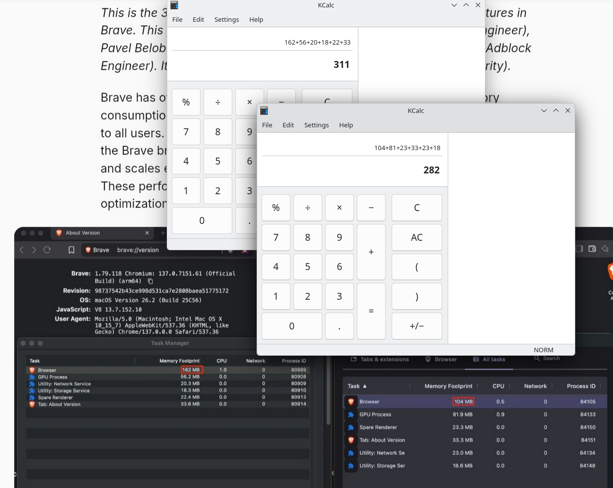
Task: Click the divide key in the front KCalc window
Action: tap(308, 208)
